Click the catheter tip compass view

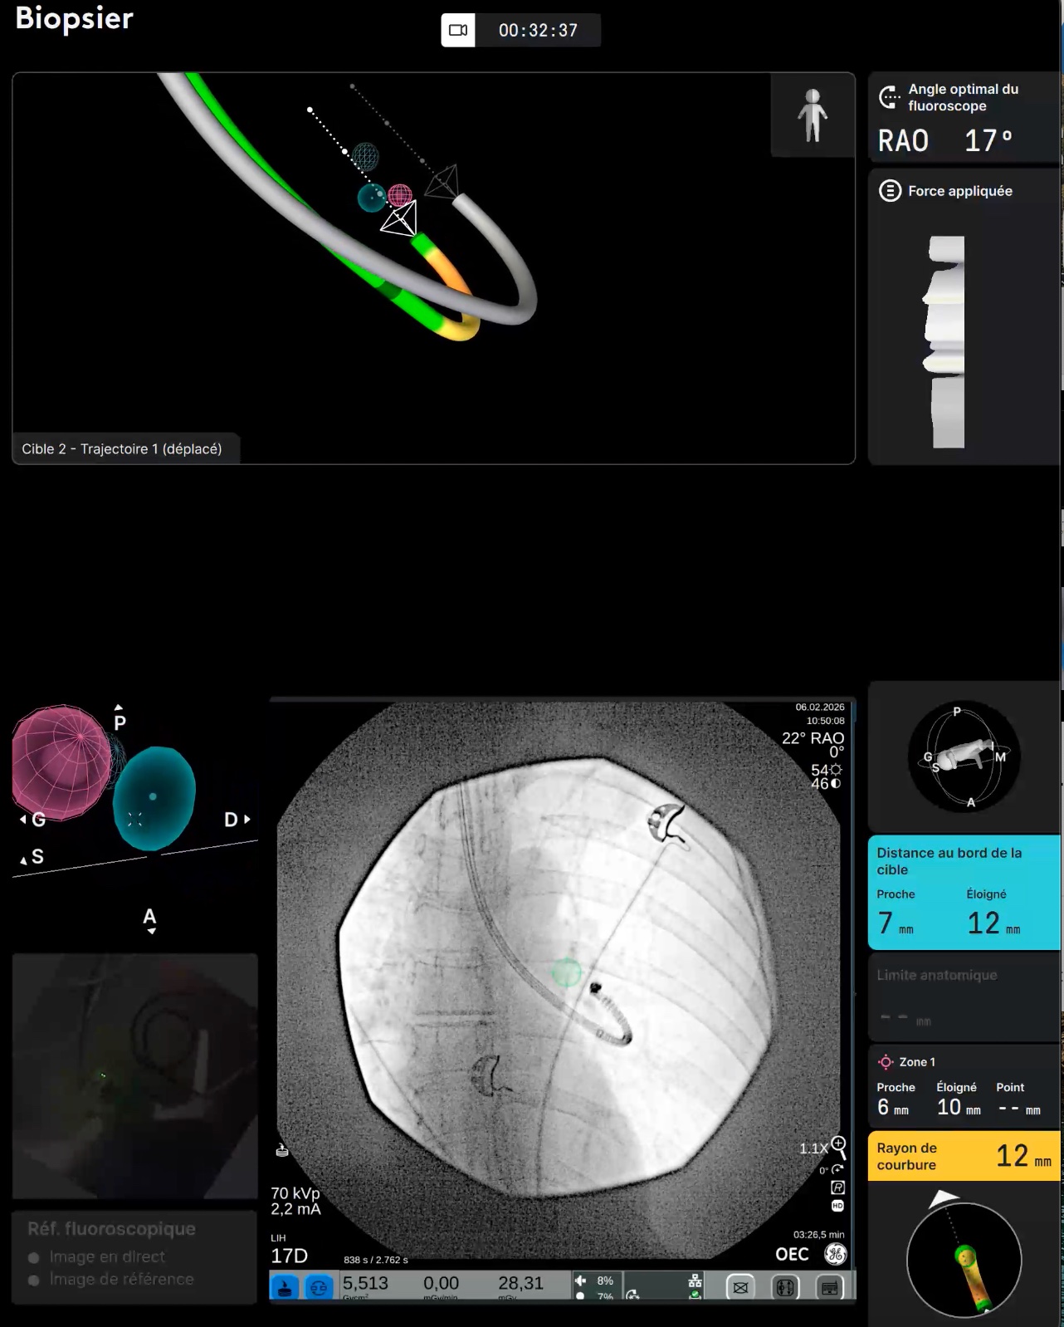[964, 1261]
